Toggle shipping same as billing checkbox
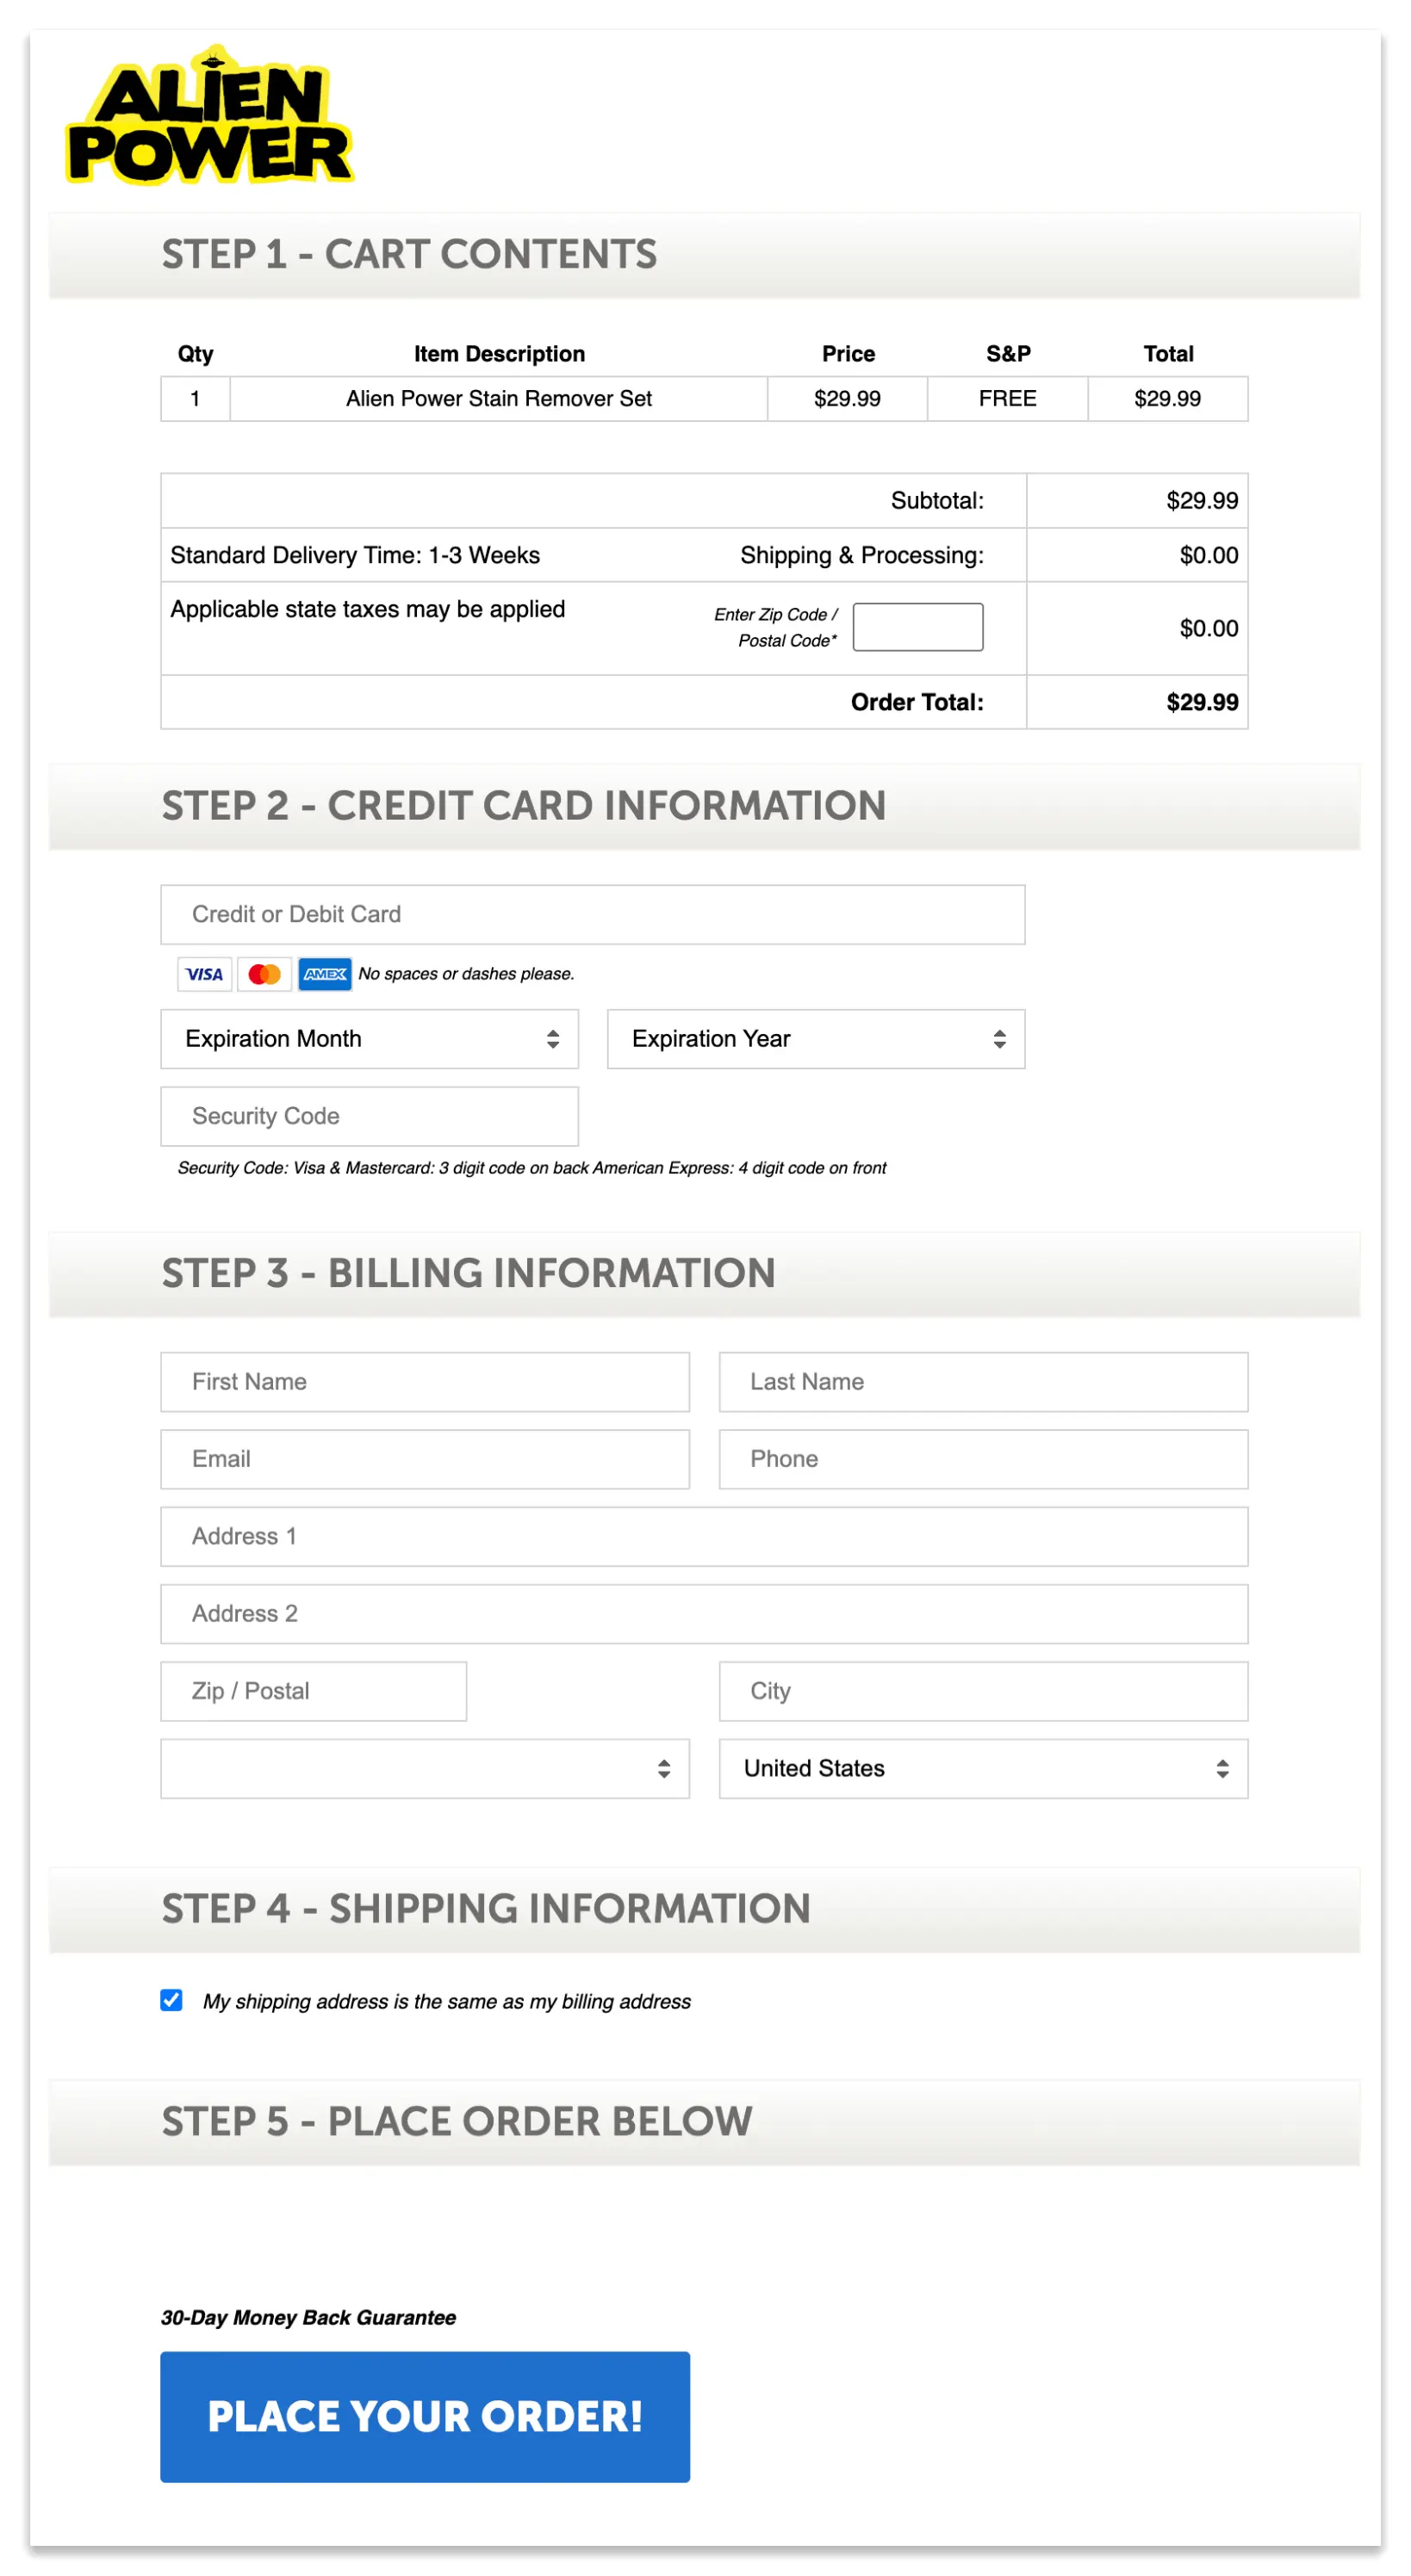Image resolution: width=1411 pixels, height=2576 pixels. (x=171, y=2001)
